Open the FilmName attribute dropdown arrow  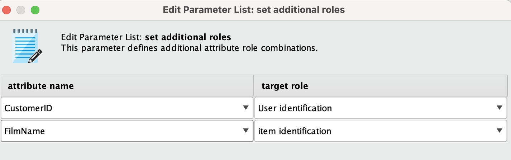pos(245,131)
